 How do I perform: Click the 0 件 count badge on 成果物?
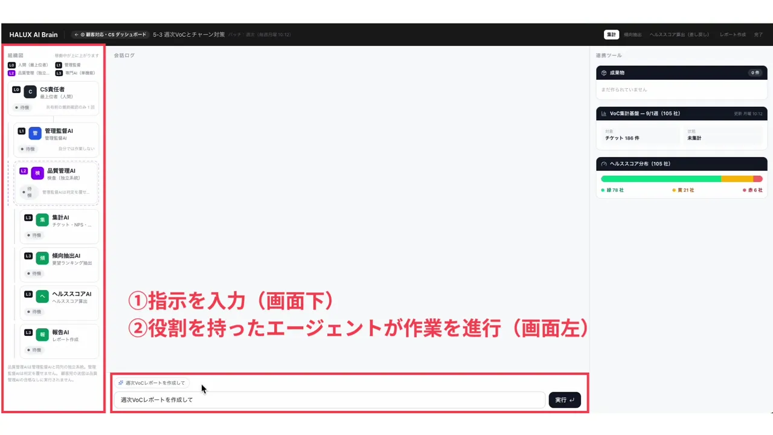tap(755, 72)
